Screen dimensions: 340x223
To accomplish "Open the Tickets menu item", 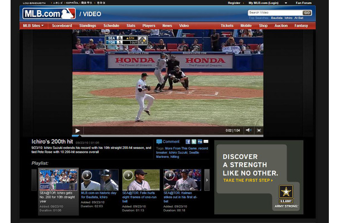I will pos(227,26).
